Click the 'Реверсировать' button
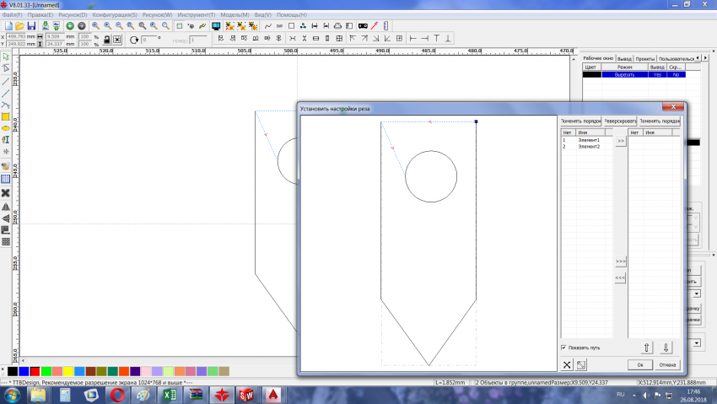Image resolution: width=717 pixels, height=404 pixels. click(x=619, y=121)
